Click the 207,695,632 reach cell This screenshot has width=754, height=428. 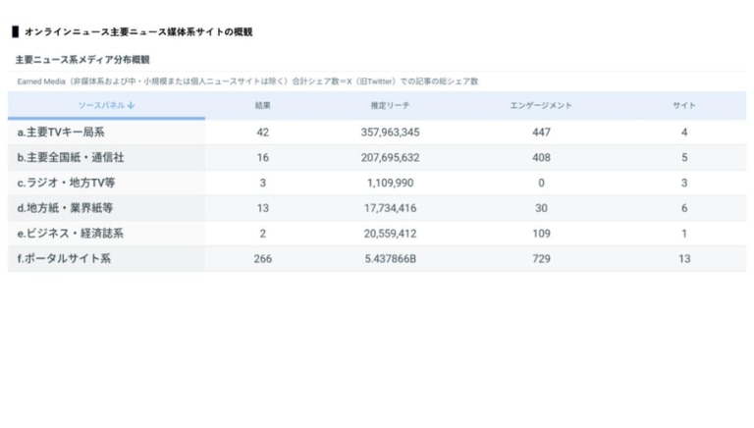pyautogui.click(x=390, y=157)
